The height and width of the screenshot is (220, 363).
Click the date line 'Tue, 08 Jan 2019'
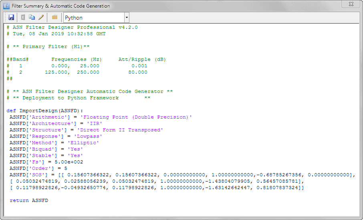coord(56,34)
